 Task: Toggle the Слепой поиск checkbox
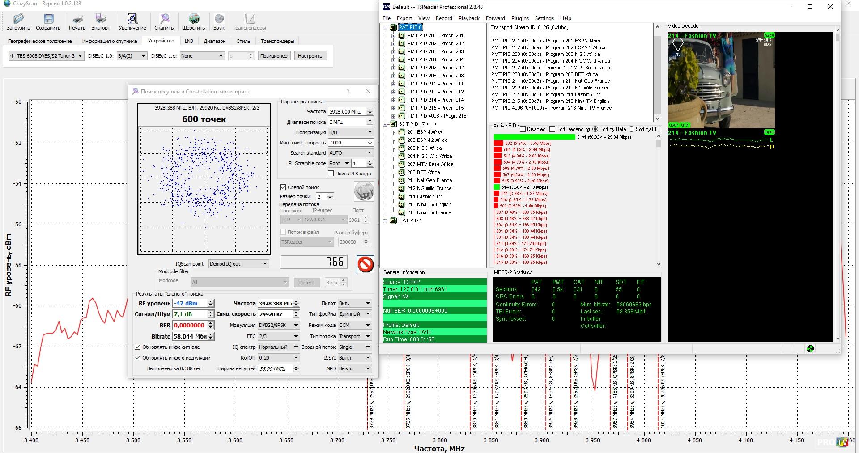click(283, 187)
